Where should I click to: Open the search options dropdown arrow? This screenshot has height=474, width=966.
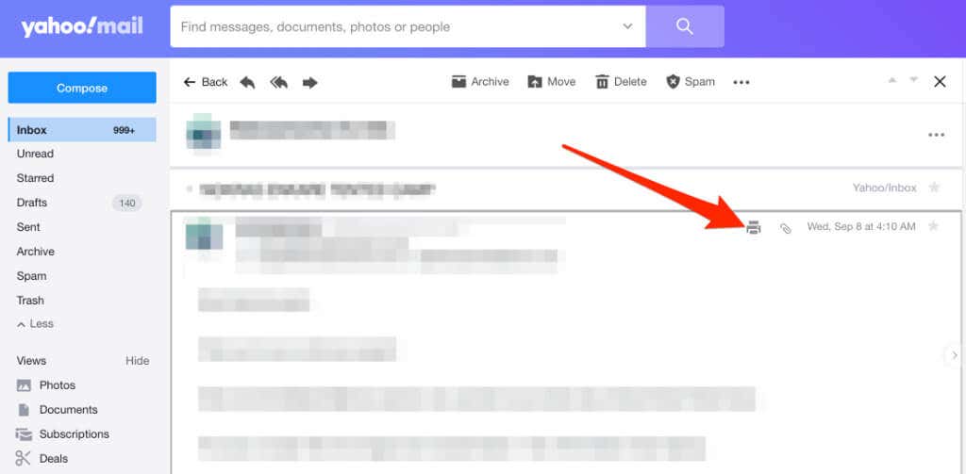click(627, 26)
